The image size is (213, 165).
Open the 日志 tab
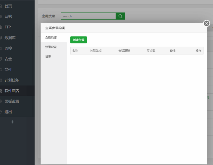(48, 57)
